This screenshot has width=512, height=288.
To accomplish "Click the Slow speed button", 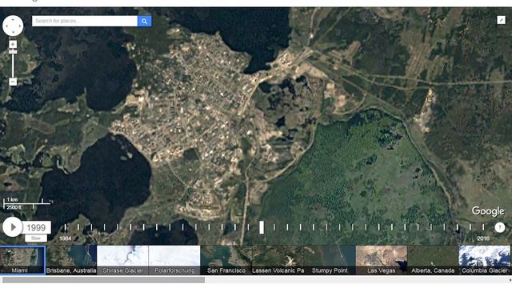I will [x=36, y=238].
